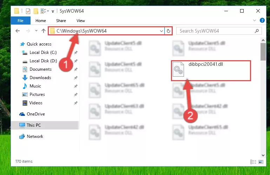The height and width of the screenshot is (175, 270).
Task: Click the folder icon in title bar
Action: (x=17, y=11)
